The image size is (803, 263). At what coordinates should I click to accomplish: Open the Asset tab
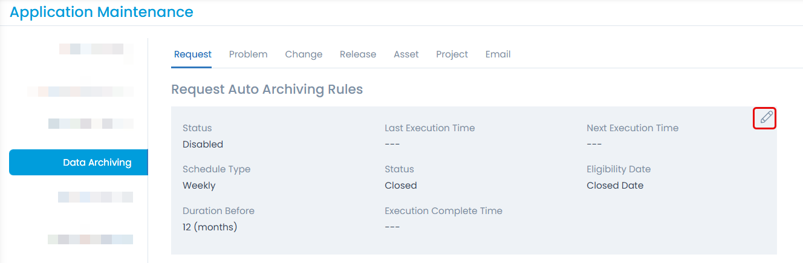406,54
